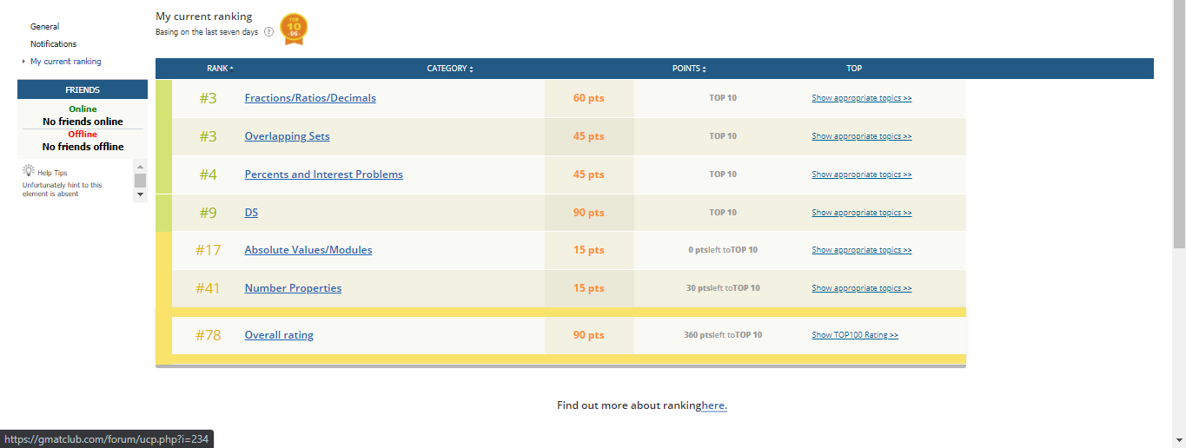Click the red 'Offline' label
Image resolution: width=1186 pixels, height=448 pixels.
pyautogui.click(x=83, y=135)
